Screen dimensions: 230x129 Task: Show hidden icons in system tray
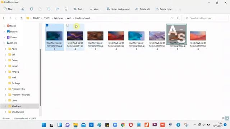pyautogui.click(x=195, y=125)
